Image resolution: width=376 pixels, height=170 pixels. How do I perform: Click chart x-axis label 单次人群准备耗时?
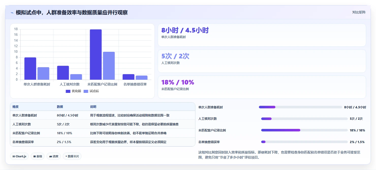coord(37,84)
